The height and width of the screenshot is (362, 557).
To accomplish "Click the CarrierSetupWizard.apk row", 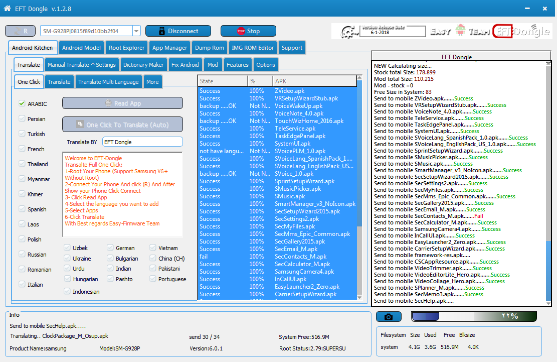I will point(277,294).
